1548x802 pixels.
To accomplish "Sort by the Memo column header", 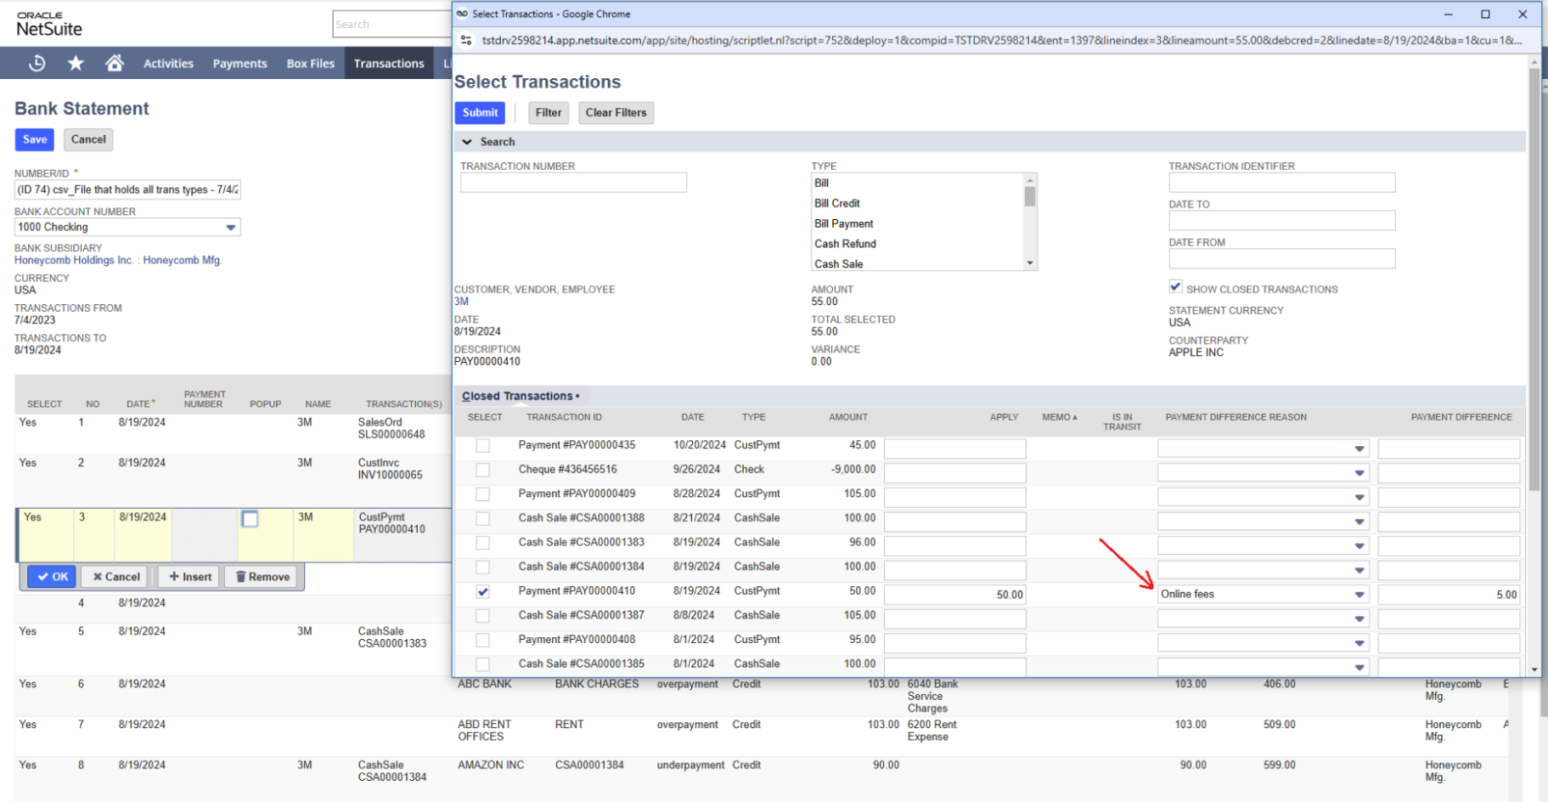I will [x=1060, y=417].
